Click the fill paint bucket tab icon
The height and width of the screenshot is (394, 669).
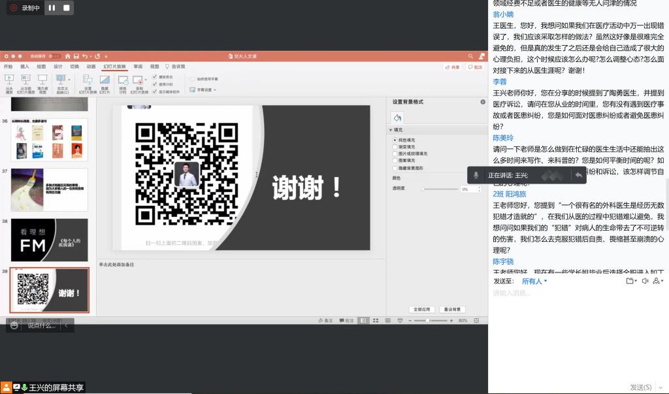click(397, 118)
